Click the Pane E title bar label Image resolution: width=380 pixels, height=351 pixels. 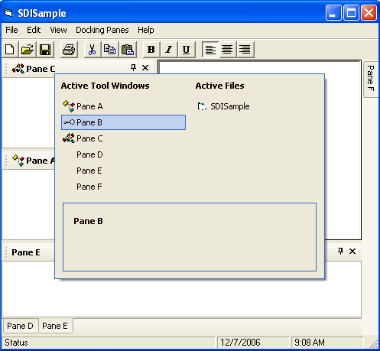click(x=26, y=252)
